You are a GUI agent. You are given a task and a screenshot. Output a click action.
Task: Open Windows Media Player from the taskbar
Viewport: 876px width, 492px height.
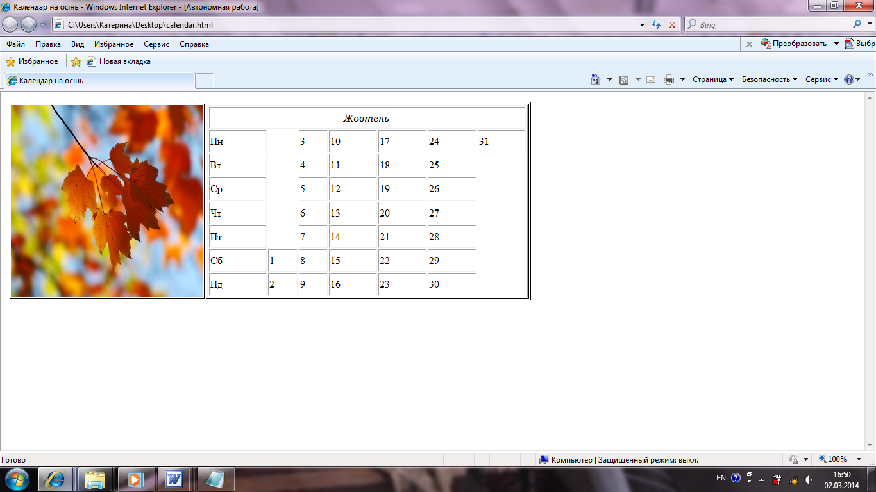135,479
